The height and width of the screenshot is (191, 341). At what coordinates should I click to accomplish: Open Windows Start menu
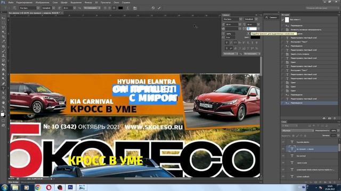(x=4, y=187)
